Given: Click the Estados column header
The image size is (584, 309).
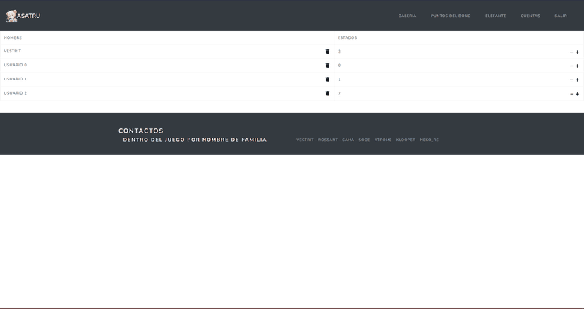Looking at the screenshot, I should click(x=347, y=37).
